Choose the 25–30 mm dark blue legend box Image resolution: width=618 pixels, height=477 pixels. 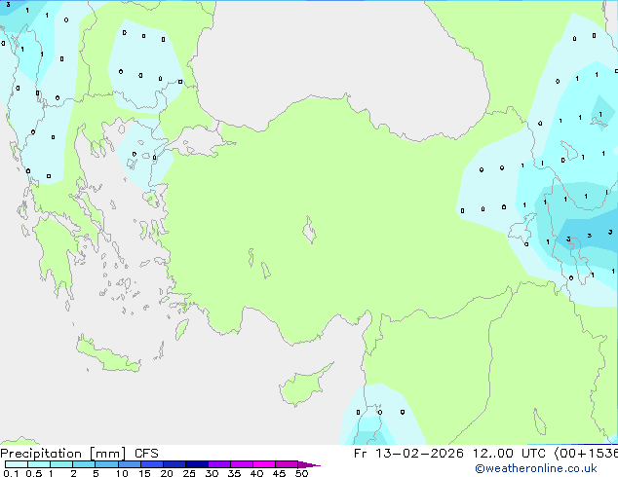(197, 464)
